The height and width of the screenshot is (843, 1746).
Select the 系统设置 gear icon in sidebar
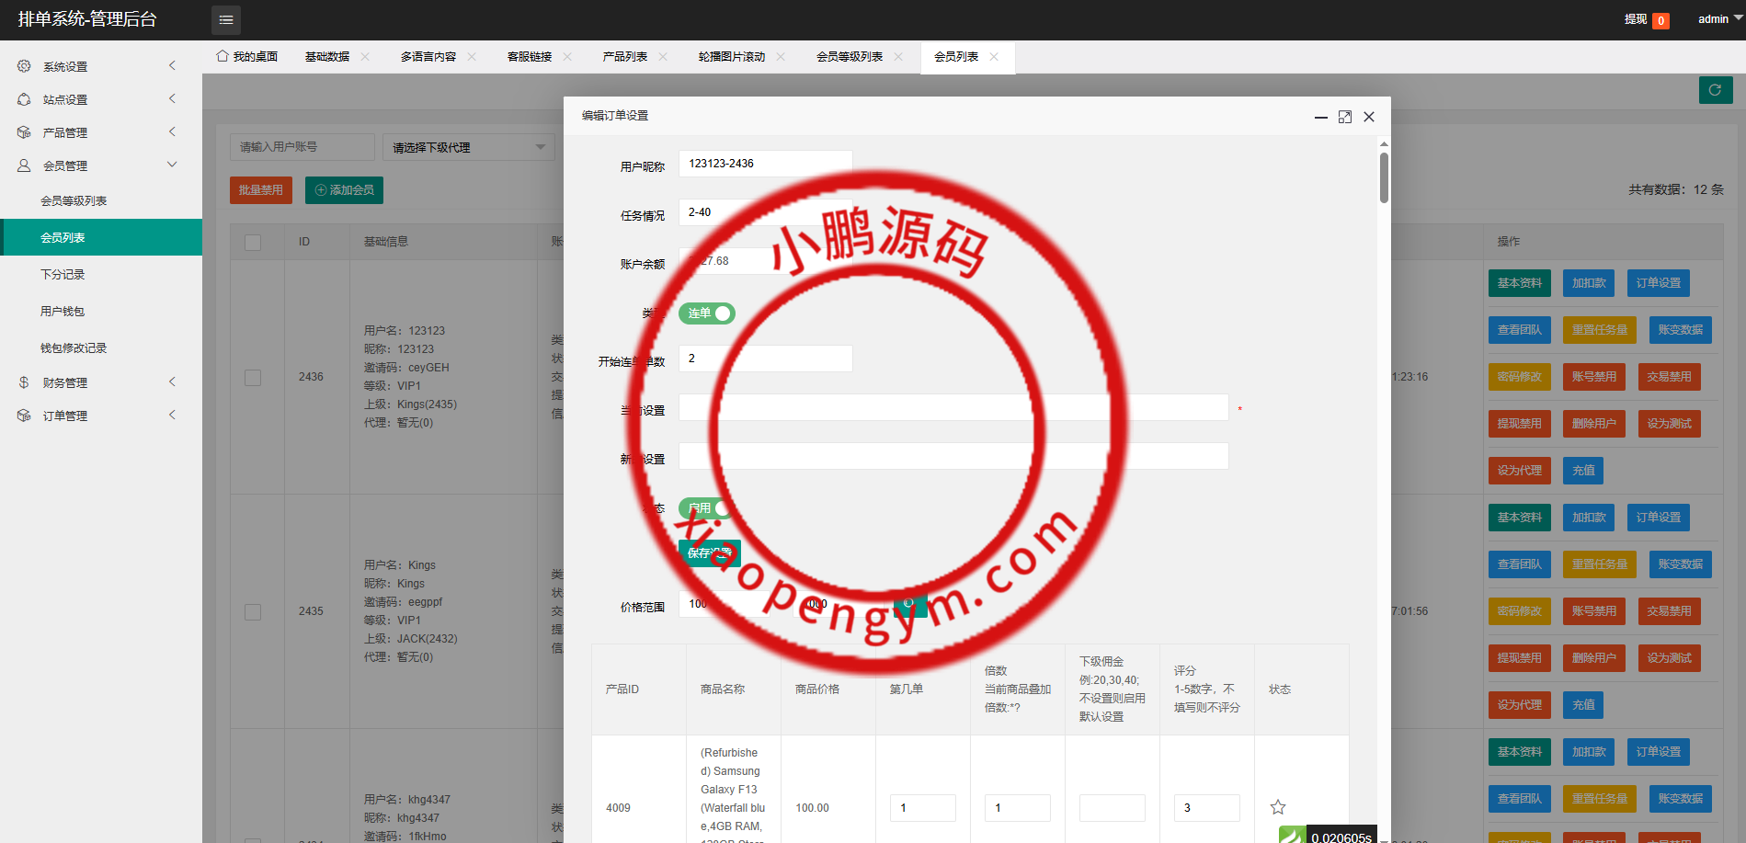[23, 65]
